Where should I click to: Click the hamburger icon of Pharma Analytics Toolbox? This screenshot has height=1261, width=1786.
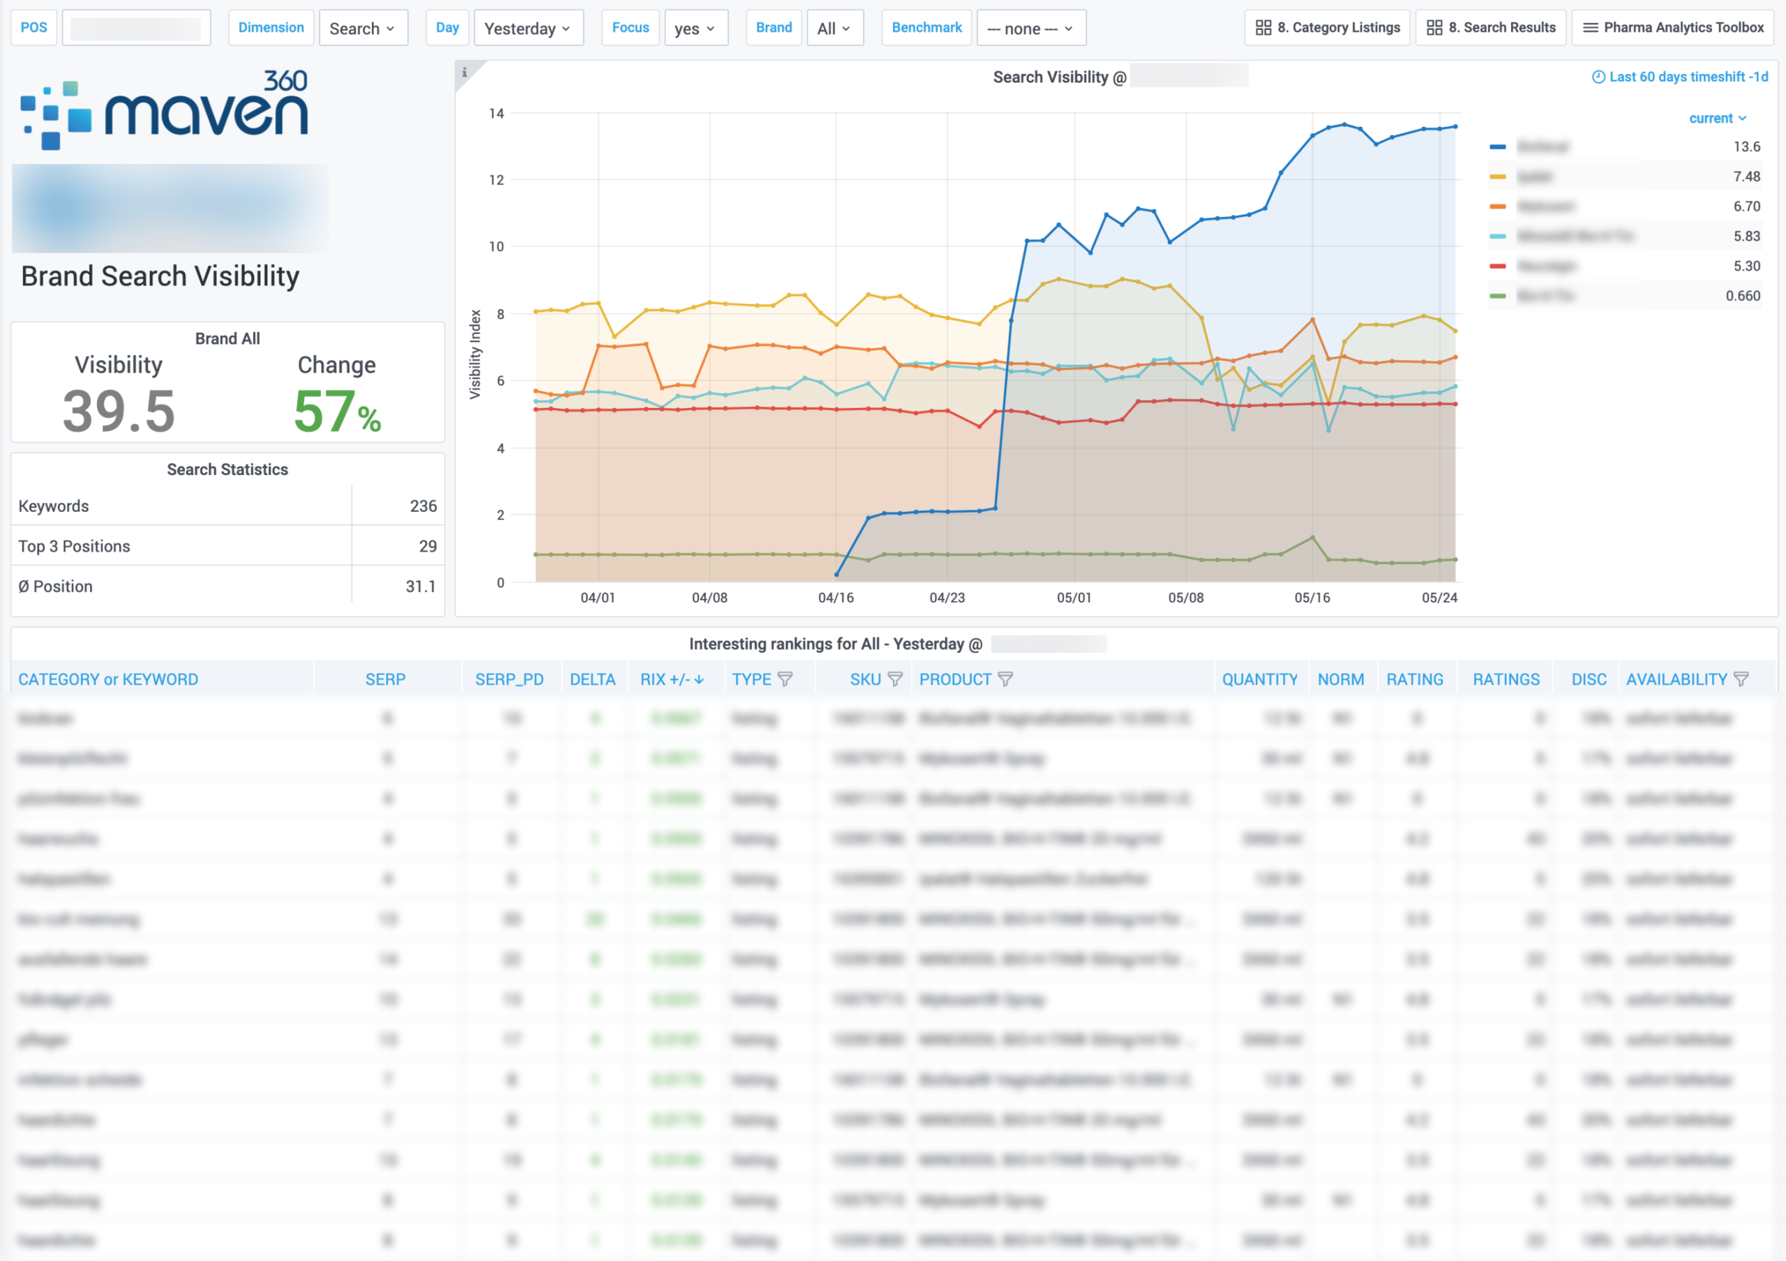(x=1589, y=27)
